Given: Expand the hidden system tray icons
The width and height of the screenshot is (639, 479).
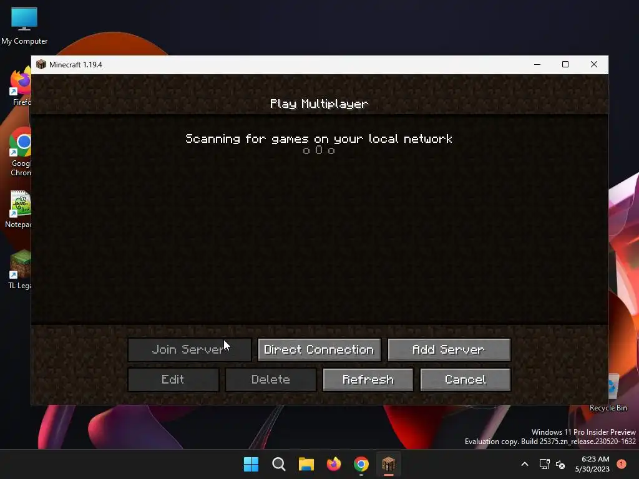Looking at the screenshot, I should 524,464.
